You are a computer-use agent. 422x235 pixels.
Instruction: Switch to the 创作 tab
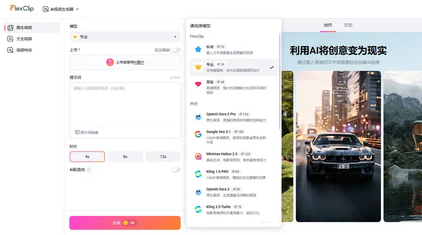pos(328,25)
